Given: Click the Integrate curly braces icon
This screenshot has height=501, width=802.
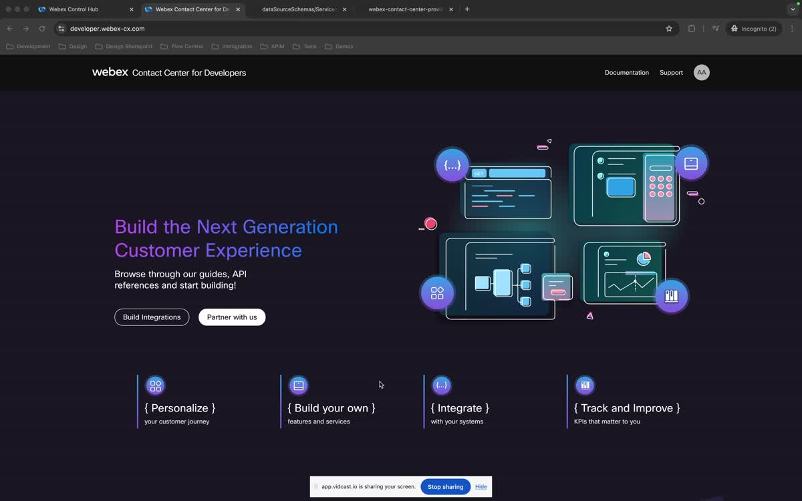Looking at the screenshot, I should tap(442, 385).
